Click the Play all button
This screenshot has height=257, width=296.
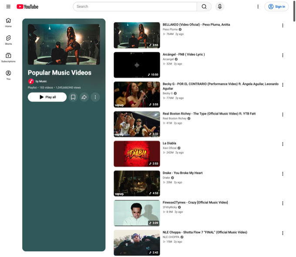pyautogui.click(x=47, y=97)
